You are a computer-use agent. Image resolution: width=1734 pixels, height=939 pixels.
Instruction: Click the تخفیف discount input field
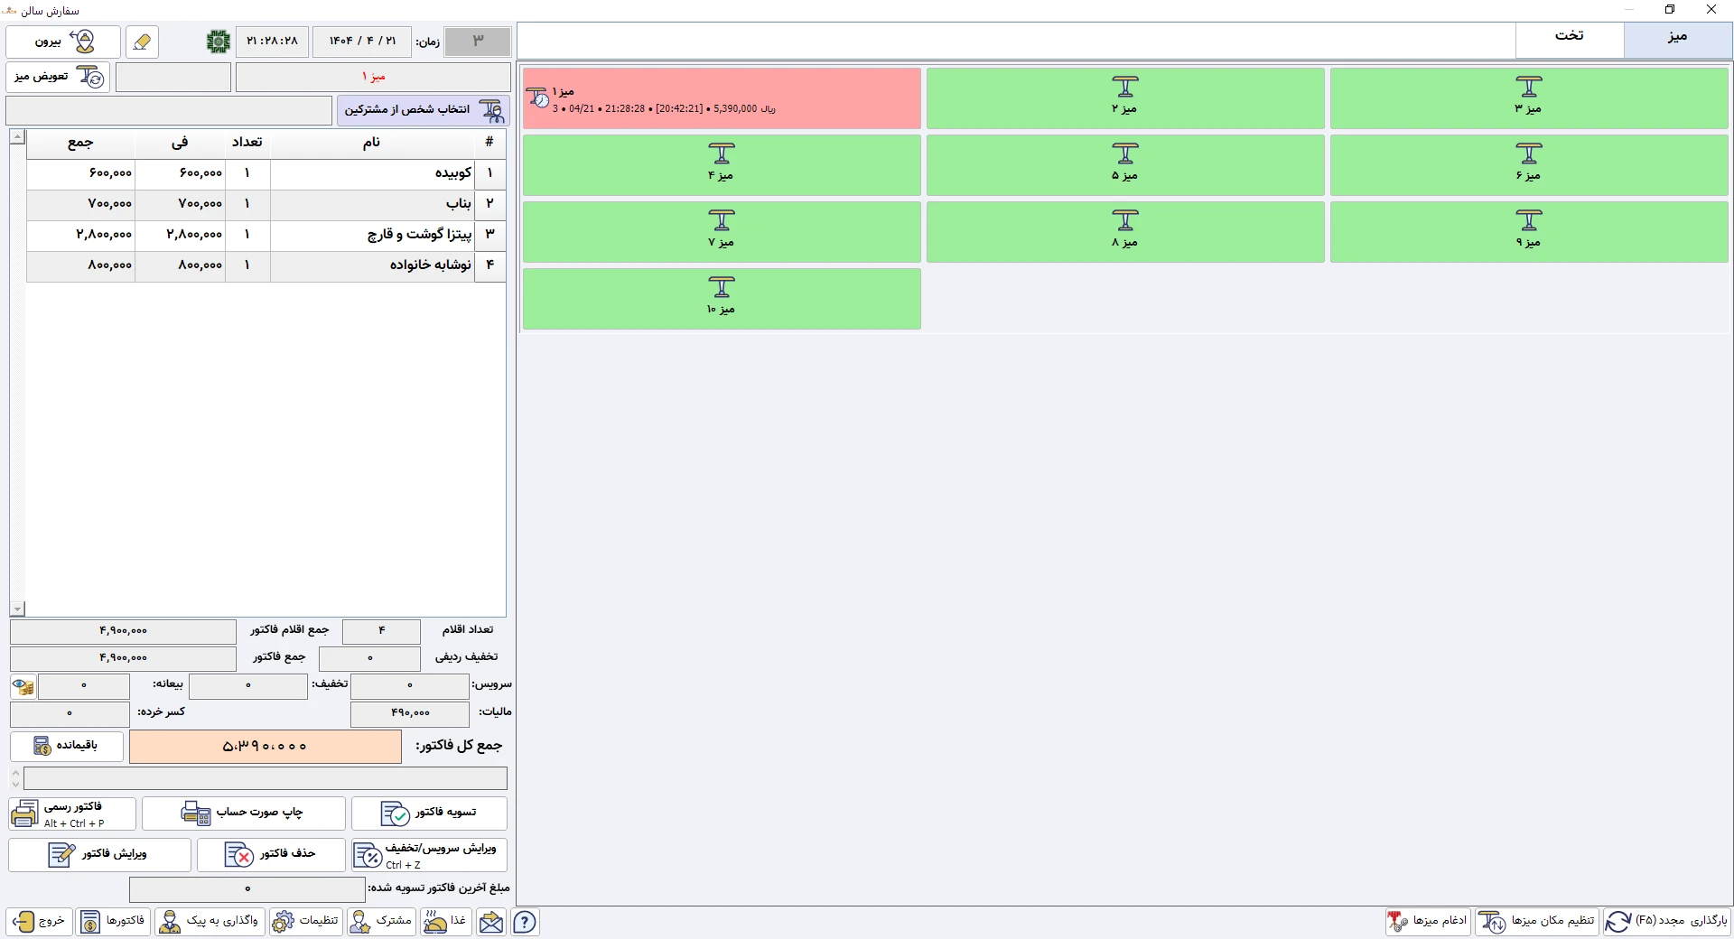(x=248, y=686)
